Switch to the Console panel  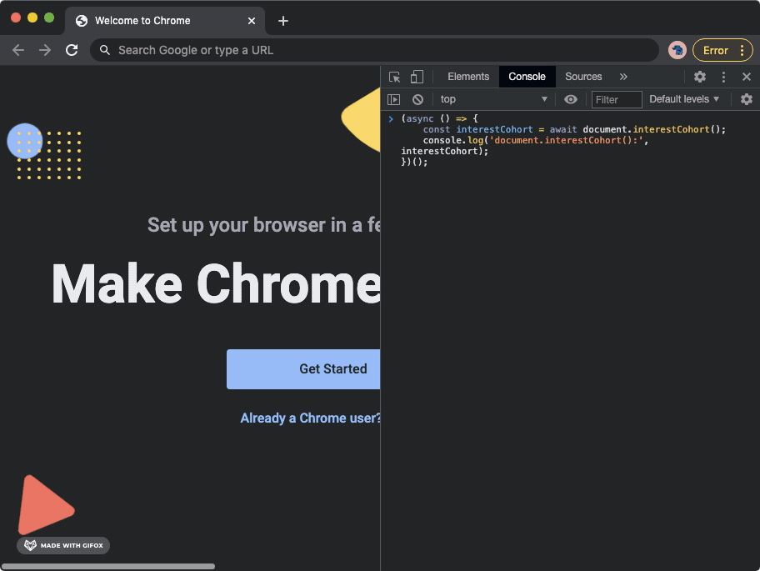(527, 77)
